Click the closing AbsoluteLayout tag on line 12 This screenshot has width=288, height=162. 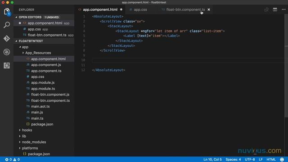pyautogui.click(x=108, y=70)
